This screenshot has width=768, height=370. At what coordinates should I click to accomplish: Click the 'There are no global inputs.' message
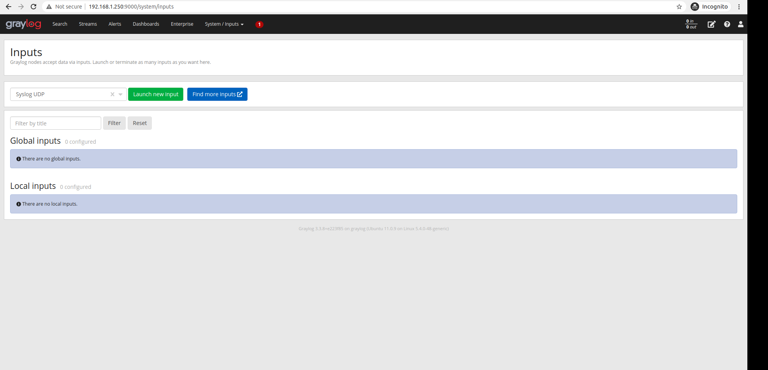pyautogui.click(x=51, y=159)
